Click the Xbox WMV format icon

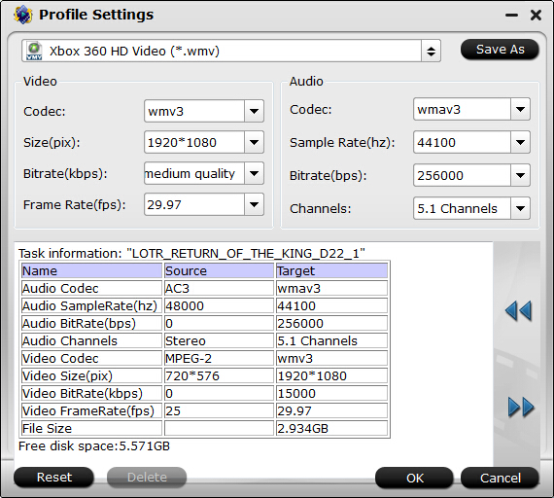(x=34, y=52)
